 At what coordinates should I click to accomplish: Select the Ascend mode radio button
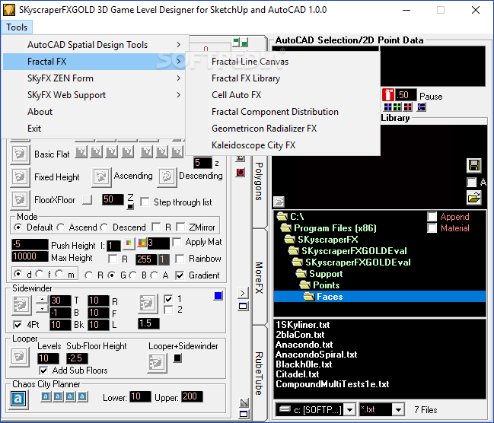61,227
